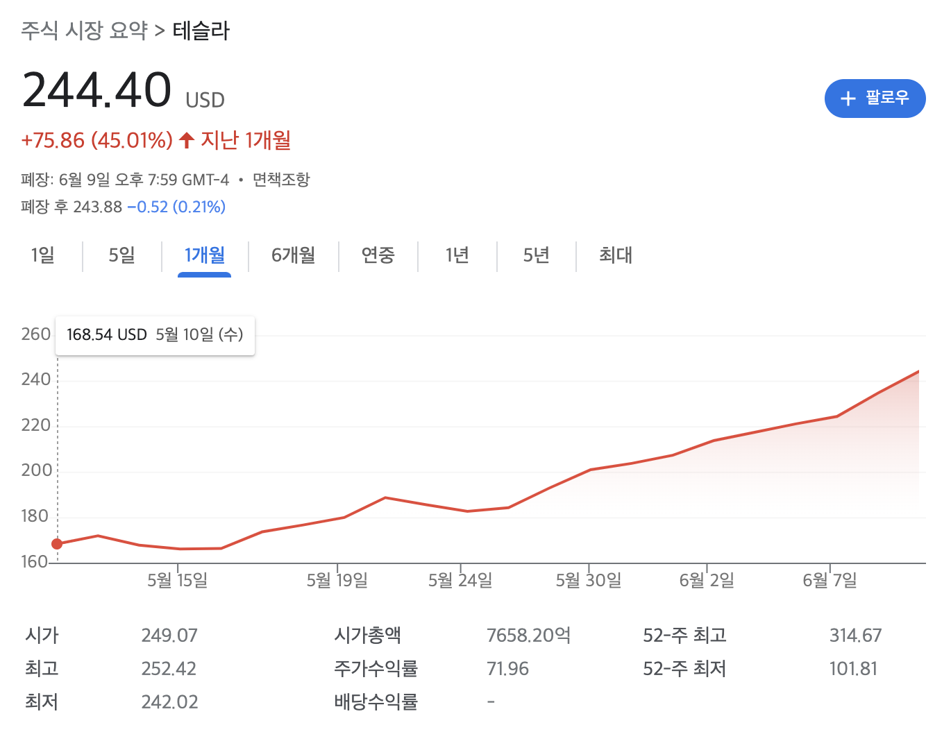Click the 168.54 USD chart tooltip

[155, 335]
